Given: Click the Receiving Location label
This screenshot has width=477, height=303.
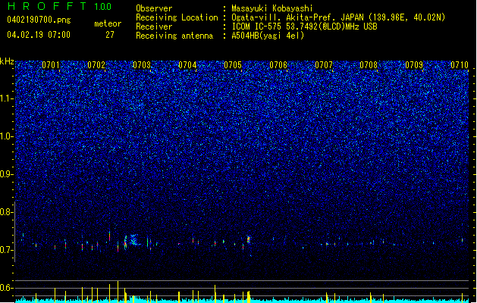Looking at the screenshot, I should pos(177,17).
